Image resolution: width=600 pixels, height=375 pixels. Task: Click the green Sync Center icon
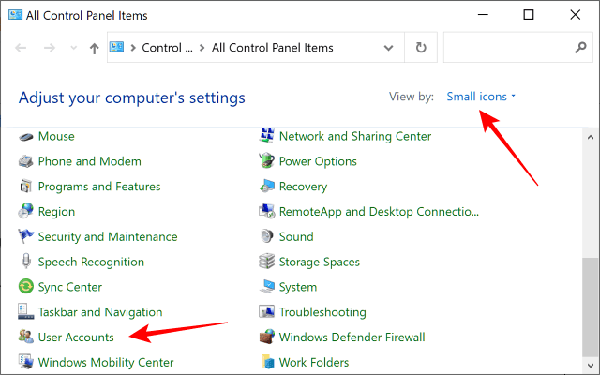coord(26,287)
